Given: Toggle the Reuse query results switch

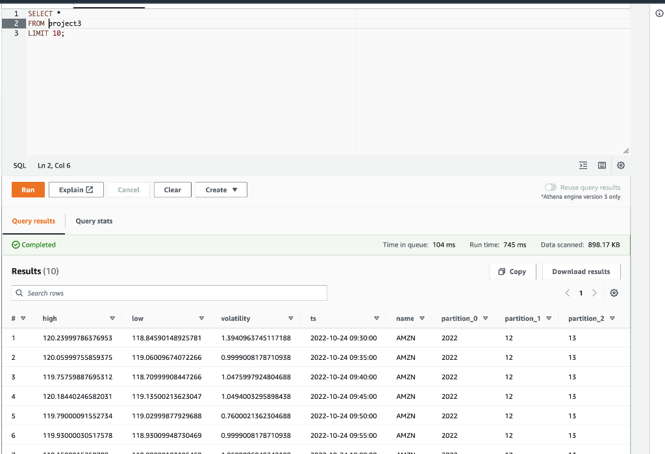Looking at the screenshot, I should [550, 186].
